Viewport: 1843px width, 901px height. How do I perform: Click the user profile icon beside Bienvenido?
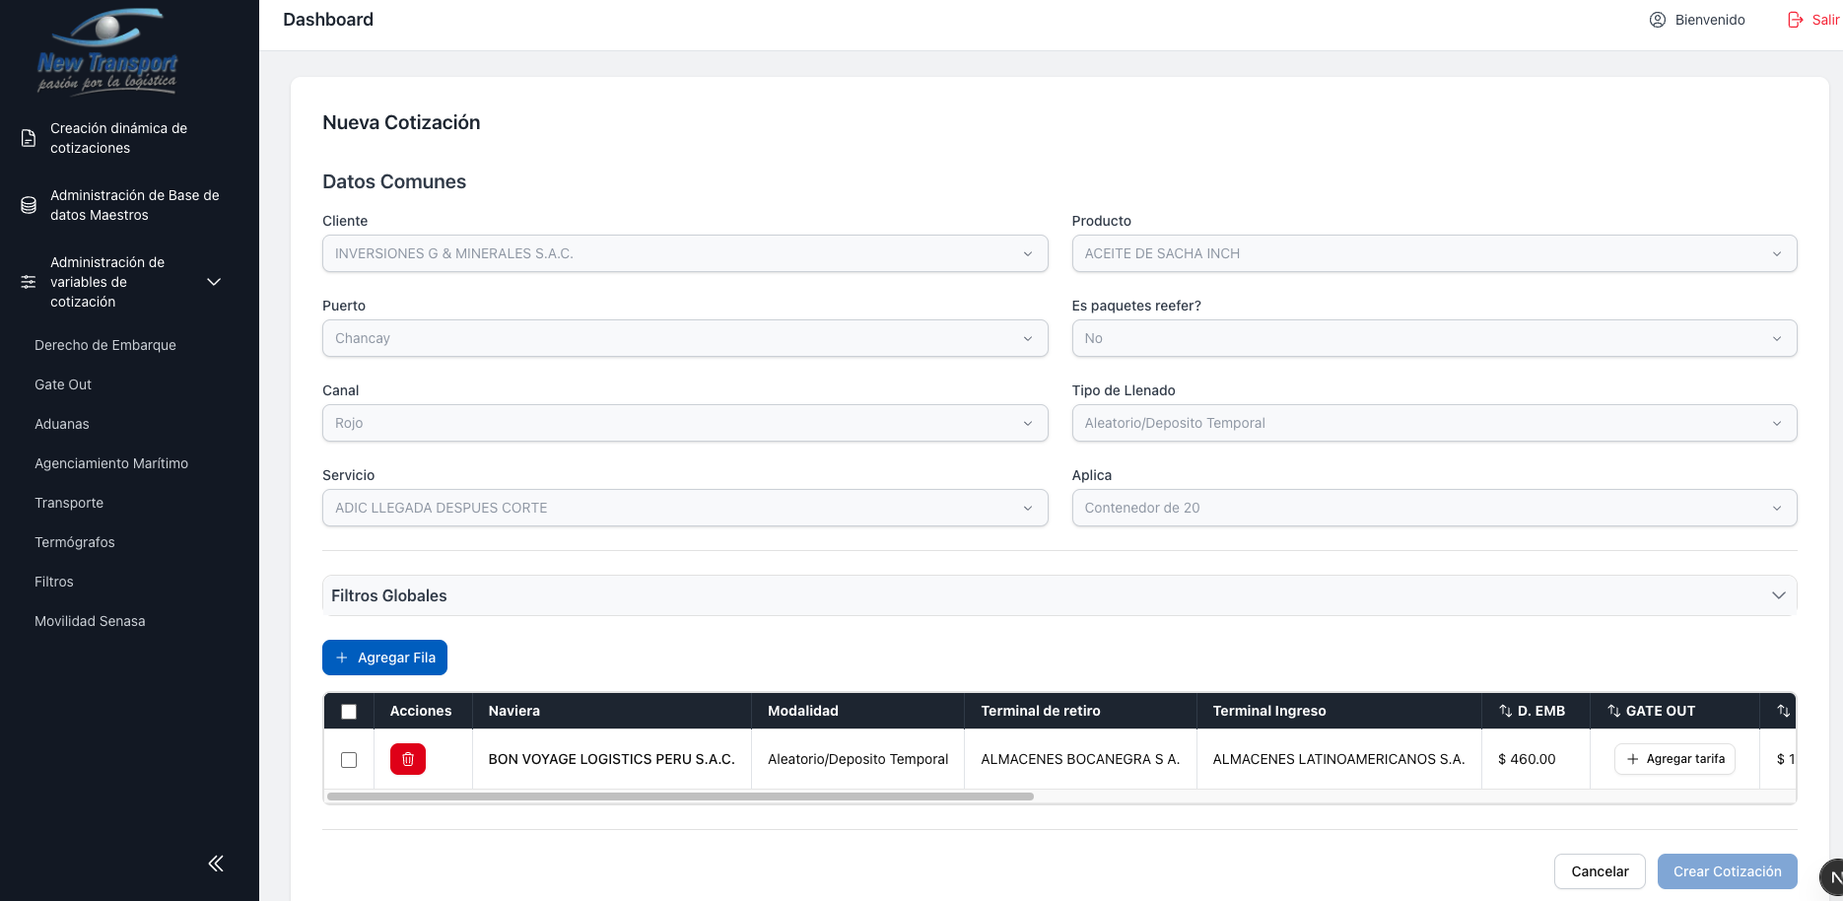click(x=1657, y=20)
